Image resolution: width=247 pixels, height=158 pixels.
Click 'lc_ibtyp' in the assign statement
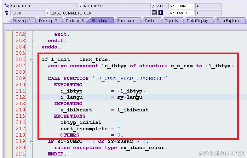(114, 66)
